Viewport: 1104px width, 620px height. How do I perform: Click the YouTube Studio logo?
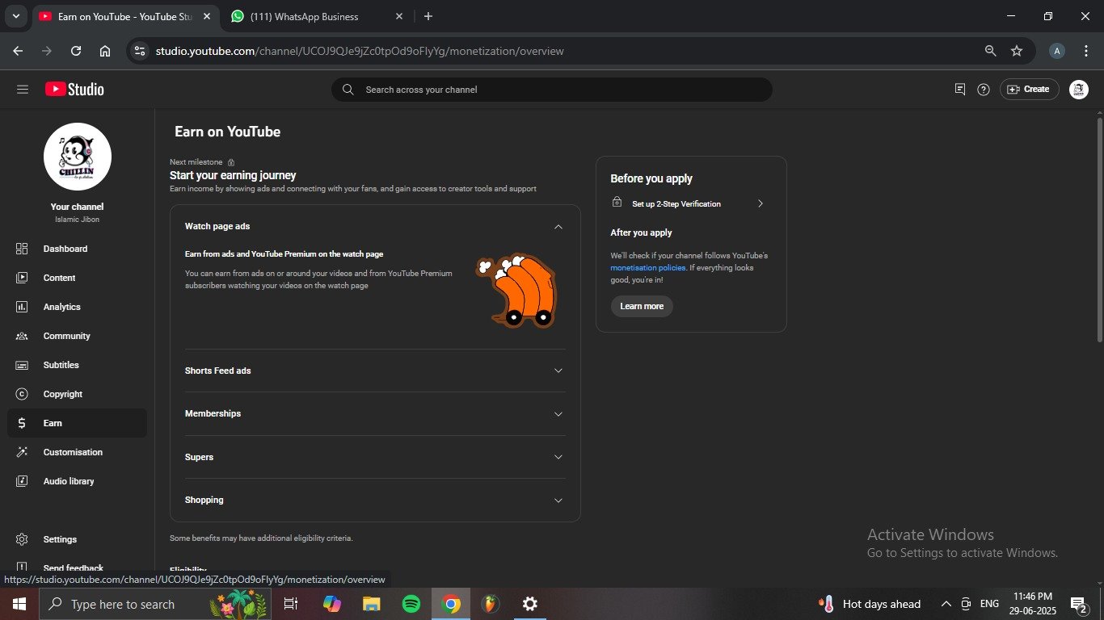[74, 90]
